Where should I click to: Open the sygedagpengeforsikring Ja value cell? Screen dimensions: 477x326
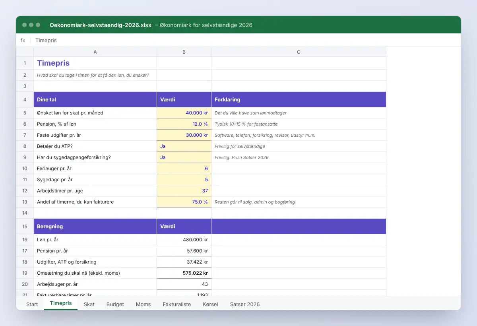click(184, 157)
